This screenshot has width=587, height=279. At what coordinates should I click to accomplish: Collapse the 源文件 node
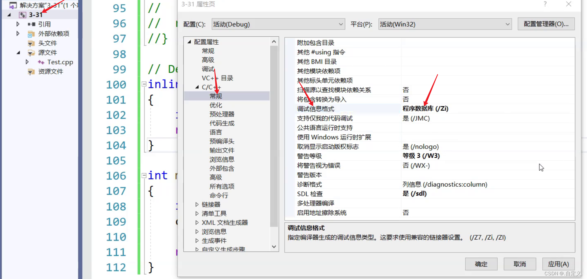pos(18,53)
